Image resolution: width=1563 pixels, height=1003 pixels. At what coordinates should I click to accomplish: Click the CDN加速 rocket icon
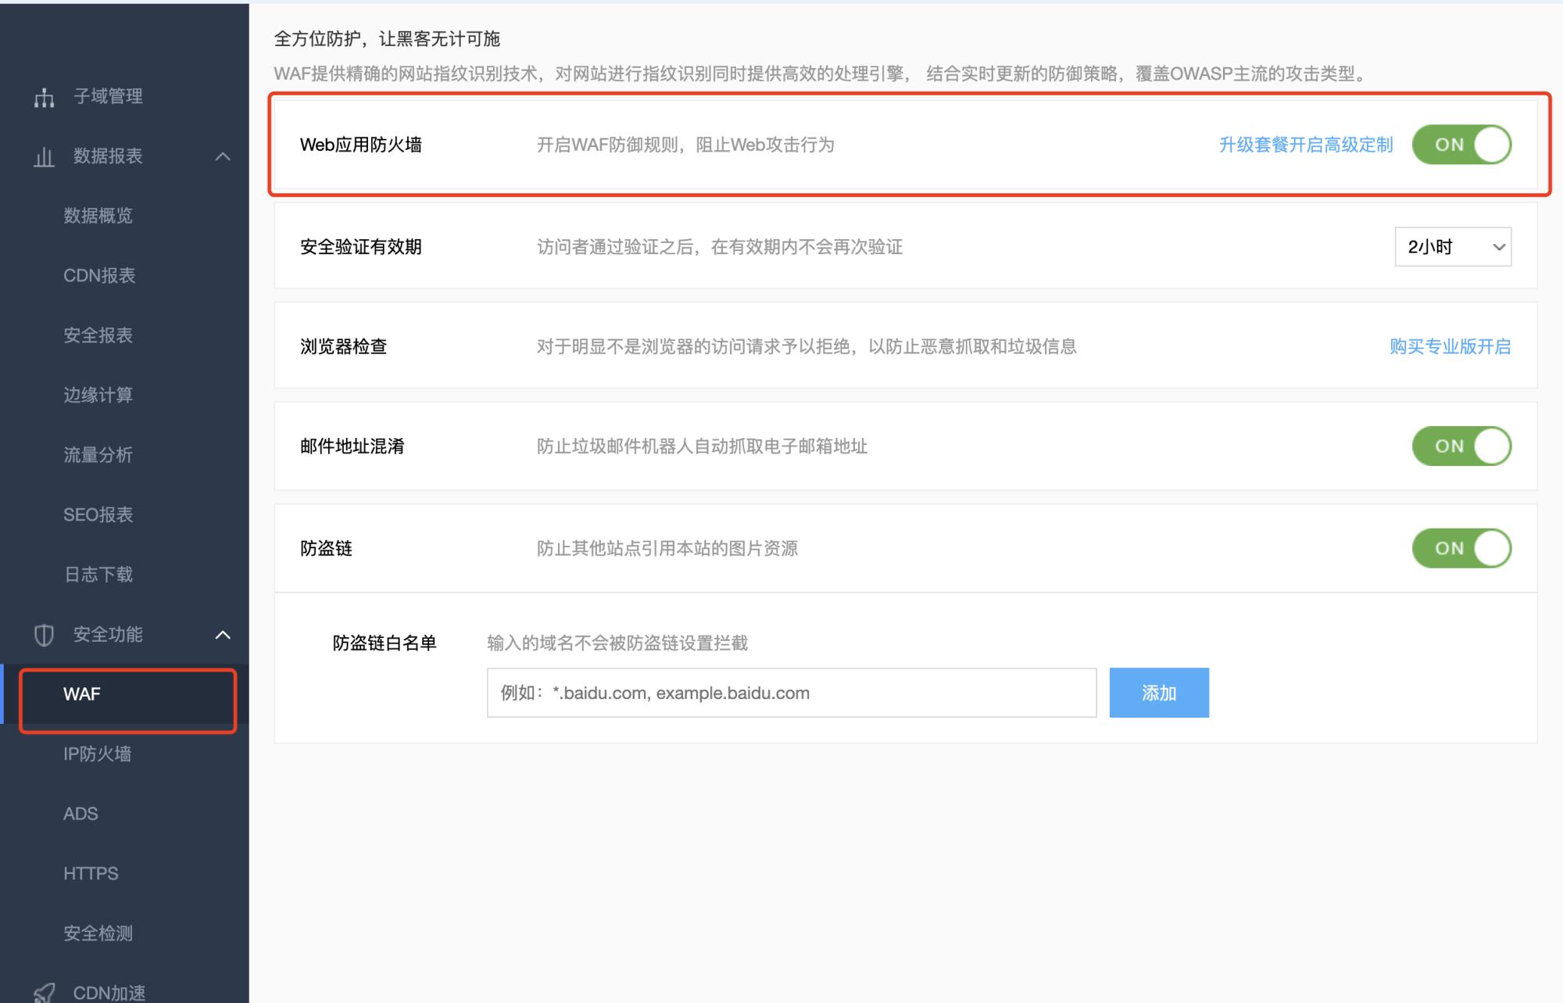[x=45, y=993]
